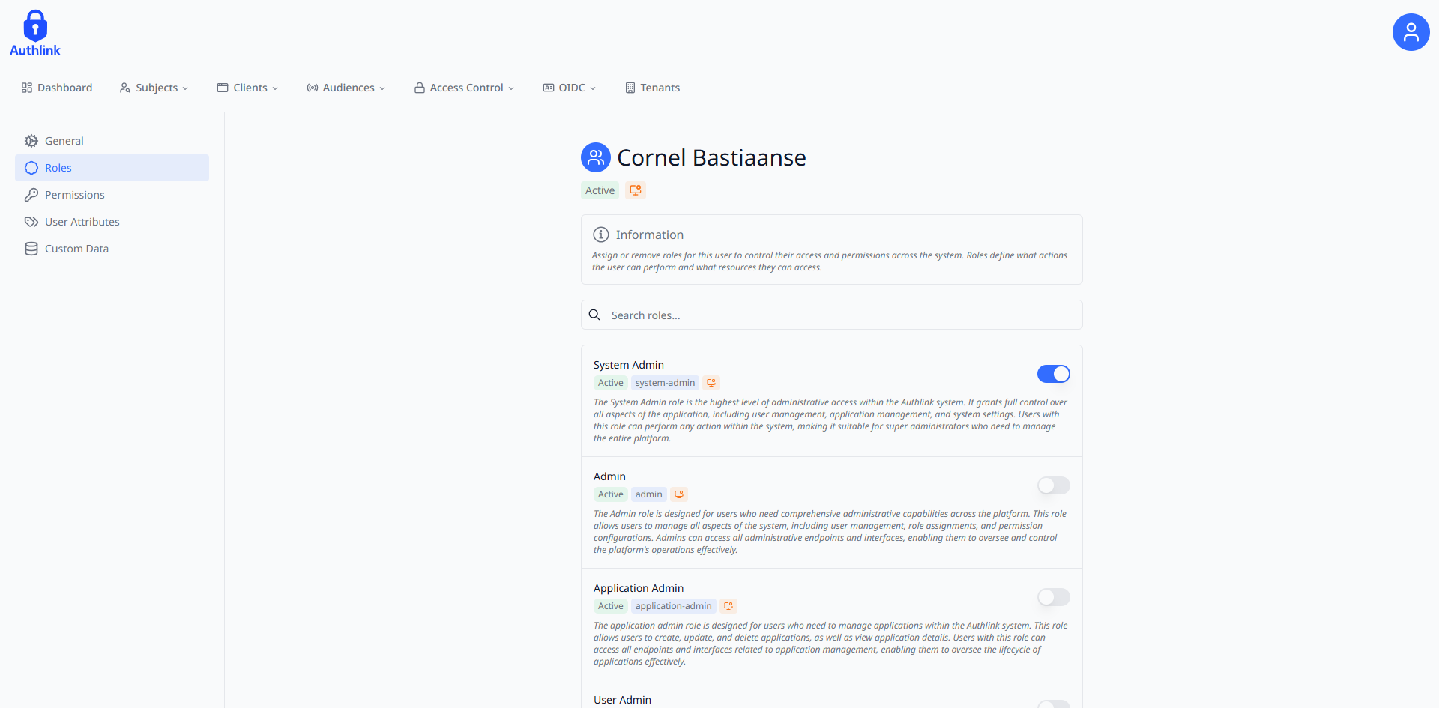Image resolution: width=1439 pixels, height=708 pixels.
Task: Click the Authlink logo
Action: [34, 32]
